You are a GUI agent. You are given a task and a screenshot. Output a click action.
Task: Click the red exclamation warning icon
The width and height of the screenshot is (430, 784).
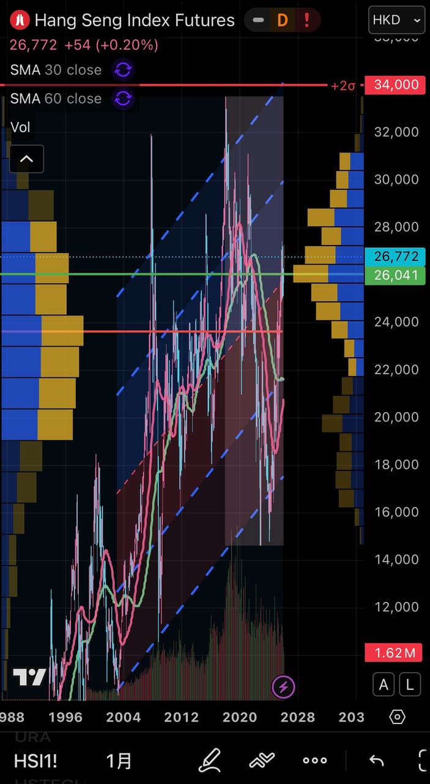[306, 20]
